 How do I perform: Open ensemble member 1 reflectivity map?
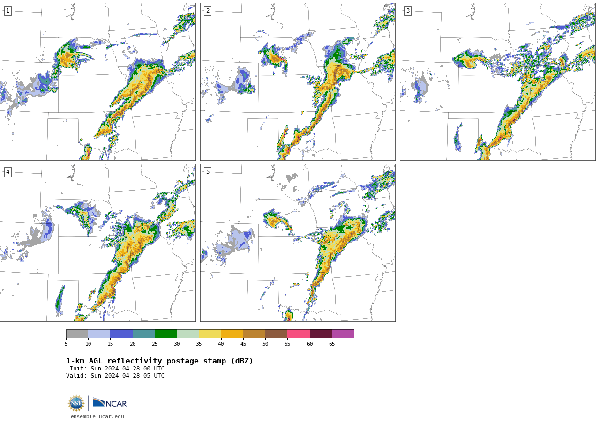(x=98, y=82)
